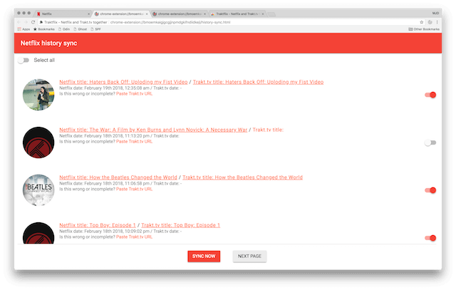Open the Other Bookmarks folder

pyautogui.click(x=424, y=29)
